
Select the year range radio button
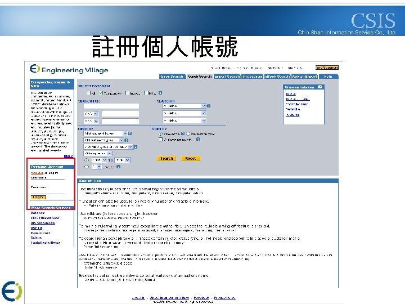pyautogui.click(x=87, y=160)
